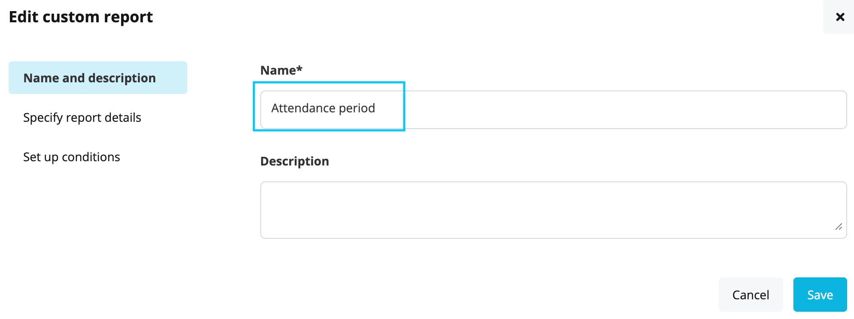Click inside the Description text area
Screen dimensions: 854x319
(x=553, y=210)
